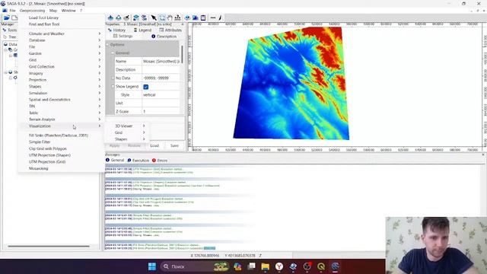This screenshot has height=274, width=487.
Task: Expand the No Data property row
Action: (113, 78)
